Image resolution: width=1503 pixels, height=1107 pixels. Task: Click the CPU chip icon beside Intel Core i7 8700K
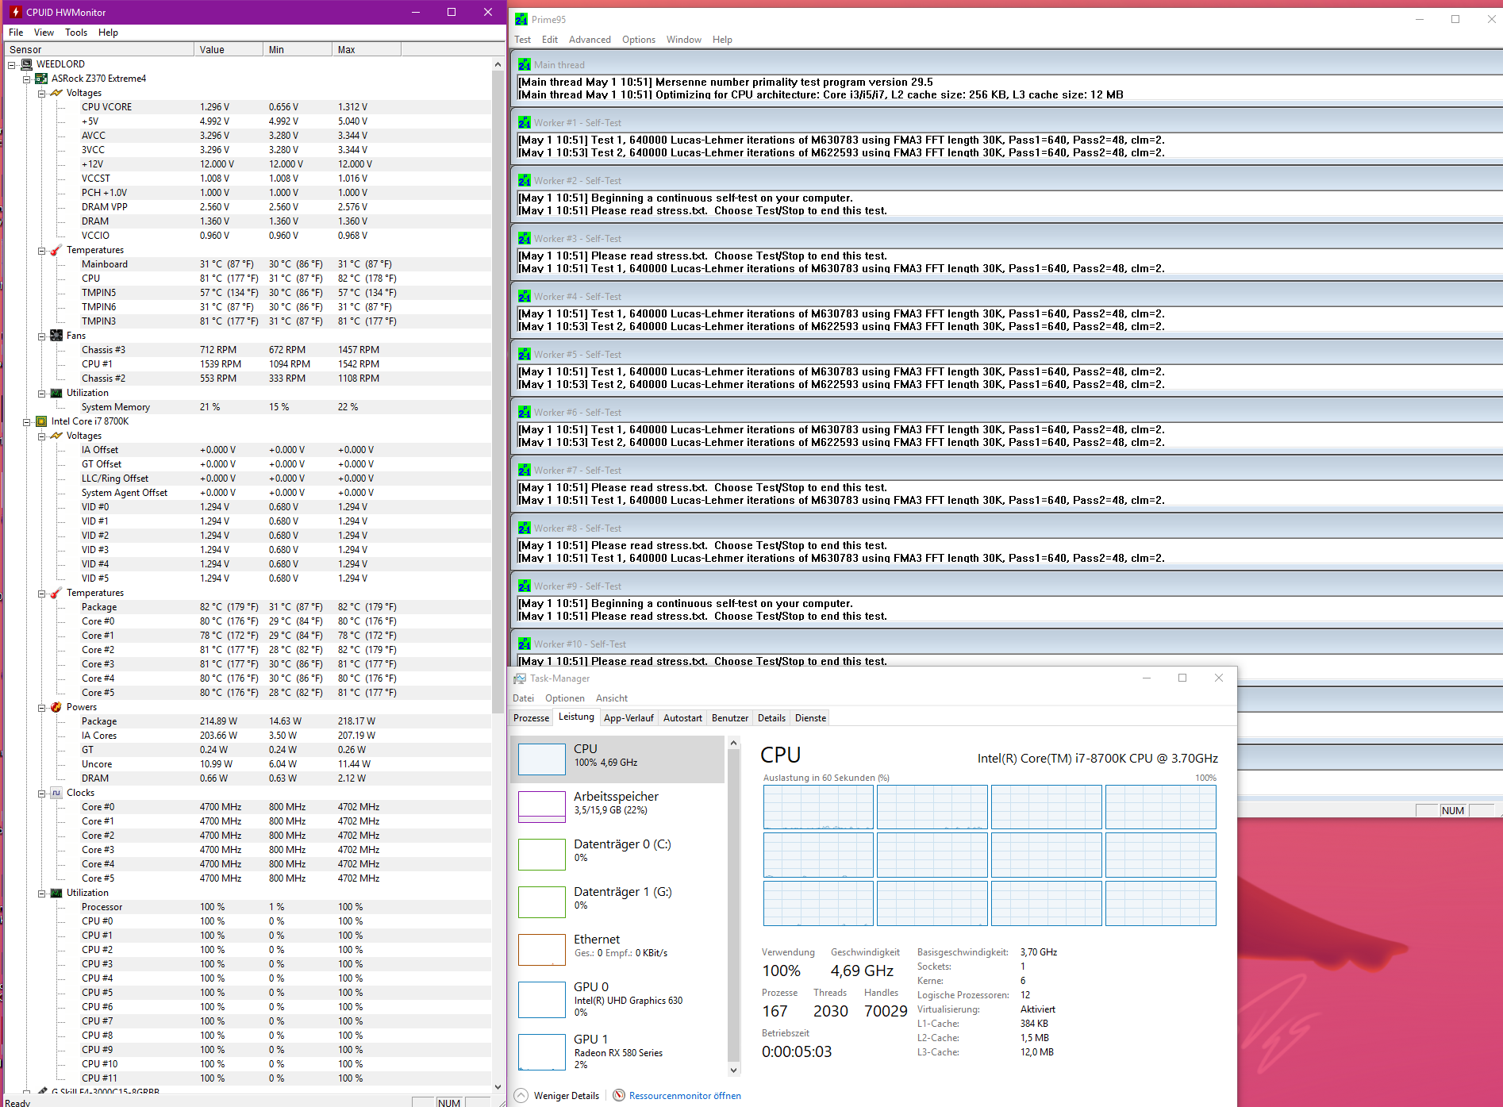(x=41, y=421)
